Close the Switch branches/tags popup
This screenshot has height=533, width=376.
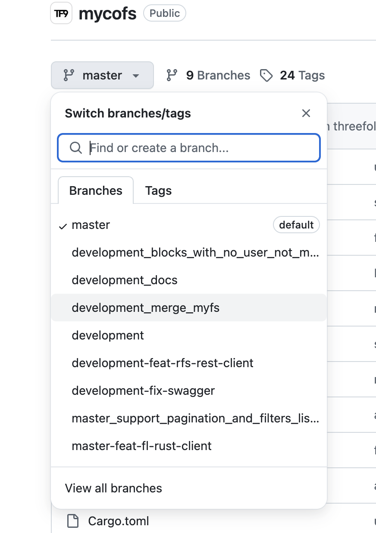click(x=306, y=114)
